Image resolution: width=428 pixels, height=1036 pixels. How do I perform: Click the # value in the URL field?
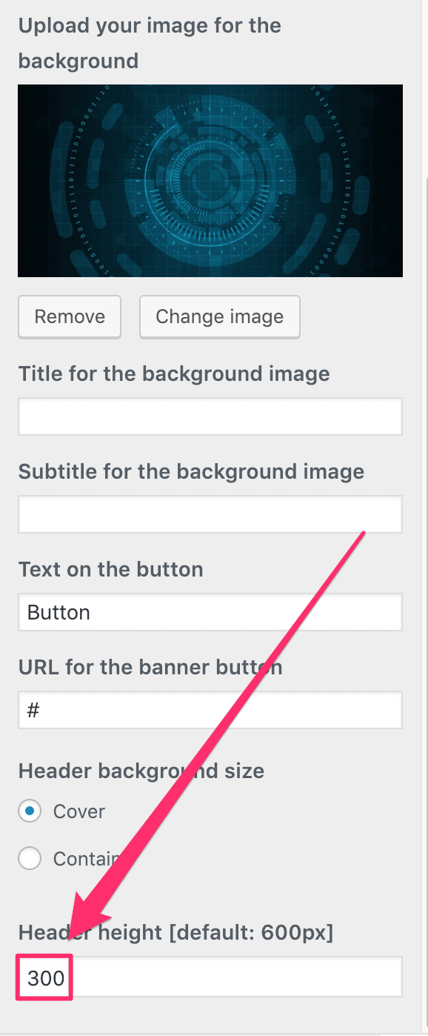tap(33, 709)
